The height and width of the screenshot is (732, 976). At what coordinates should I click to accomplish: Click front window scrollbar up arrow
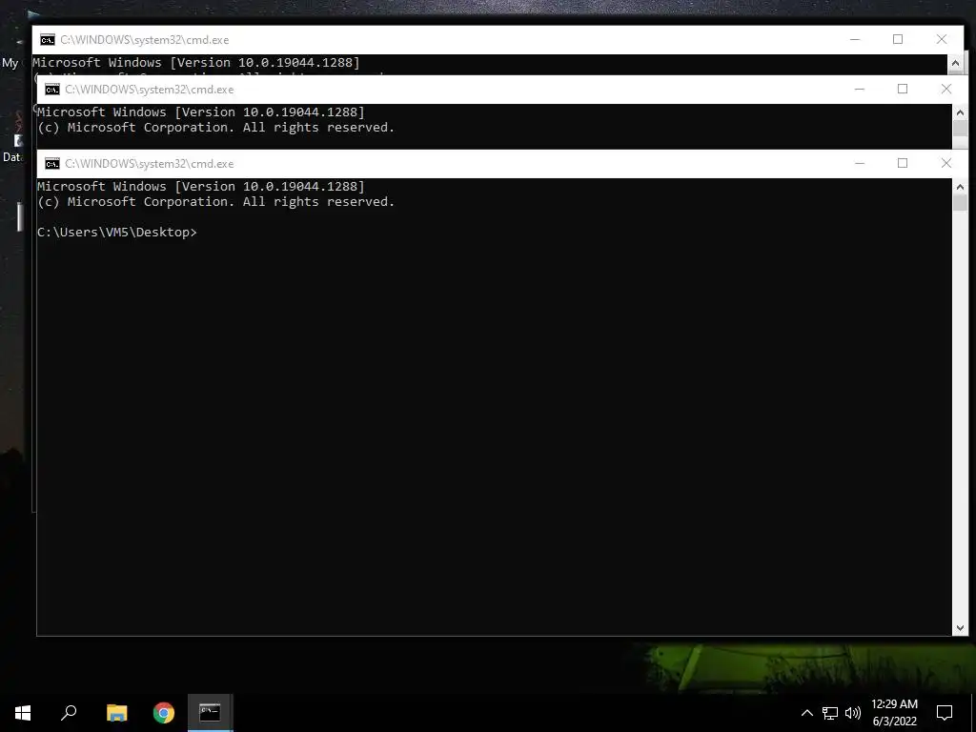tap(960, 187)
